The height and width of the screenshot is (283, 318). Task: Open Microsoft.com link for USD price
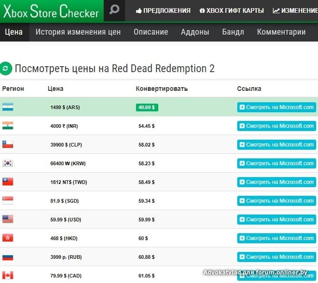tap(276, 220)
